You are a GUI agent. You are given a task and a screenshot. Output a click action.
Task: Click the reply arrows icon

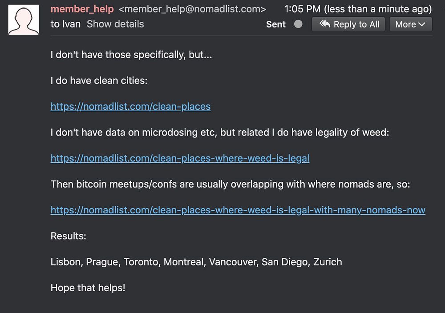tap(325, 24)
